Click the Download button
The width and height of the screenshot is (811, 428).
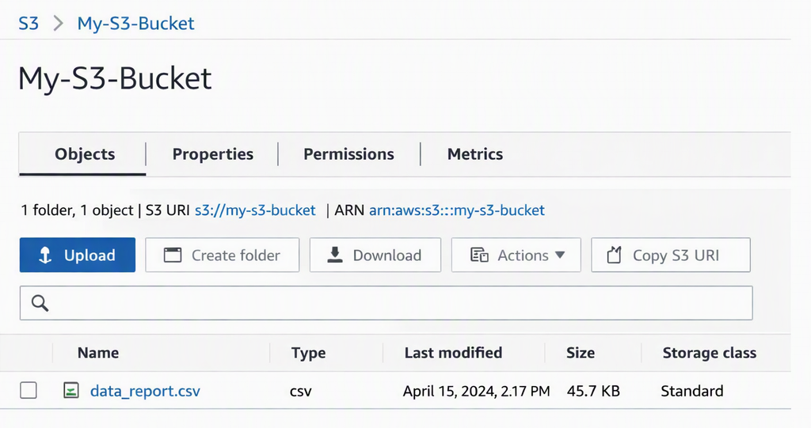tap(375, 255)
